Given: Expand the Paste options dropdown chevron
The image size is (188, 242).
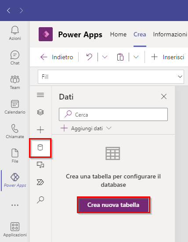Looking at the screenshot, I should pyautogui.click(x=136, y=57).
